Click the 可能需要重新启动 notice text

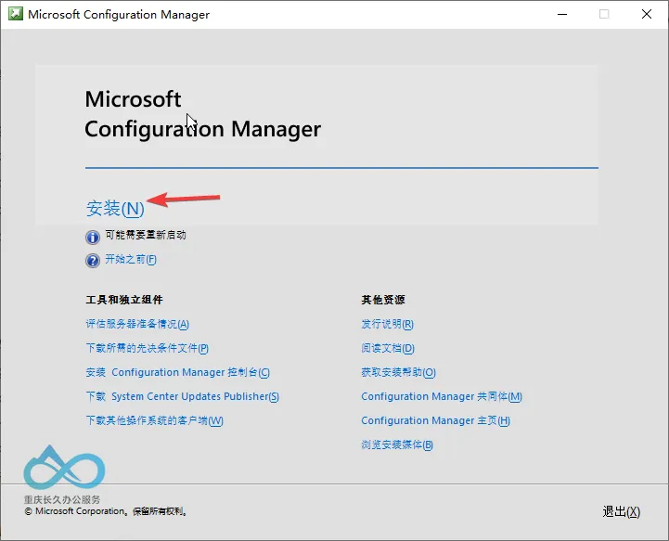point(146,235)
